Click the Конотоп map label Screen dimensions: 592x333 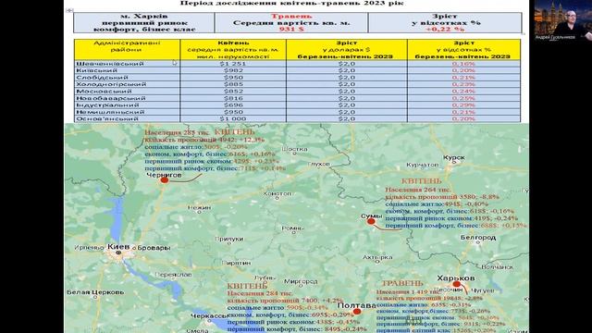(x=277, y=193)
